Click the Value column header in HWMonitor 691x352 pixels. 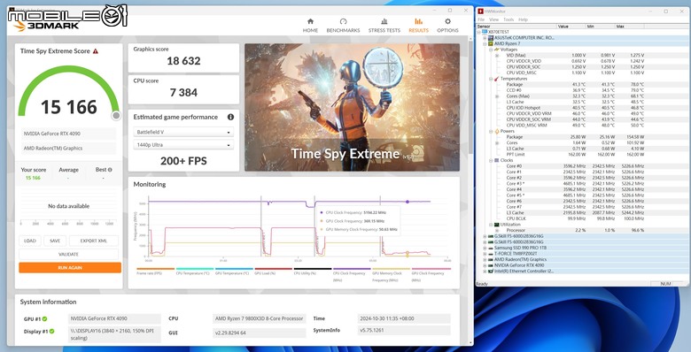pyautogui.click(x=571, y=27)
